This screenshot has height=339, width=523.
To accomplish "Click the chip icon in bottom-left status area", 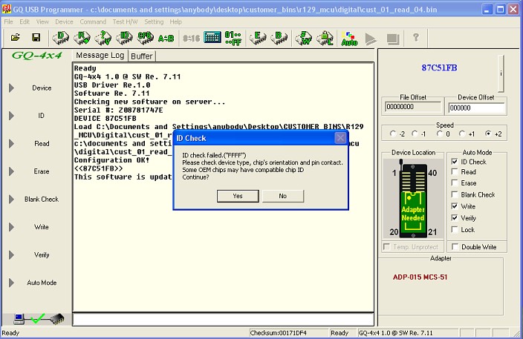I will [56, 319].
